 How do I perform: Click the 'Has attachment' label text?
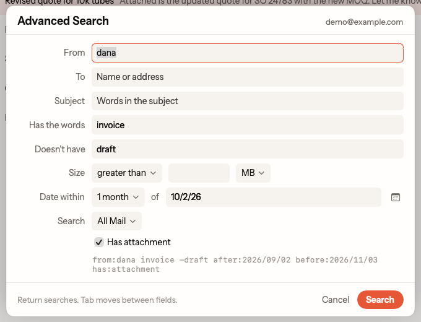tap(139, 242)
